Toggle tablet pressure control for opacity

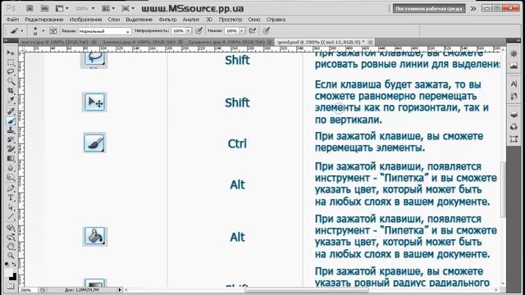[x=199, y=31]
